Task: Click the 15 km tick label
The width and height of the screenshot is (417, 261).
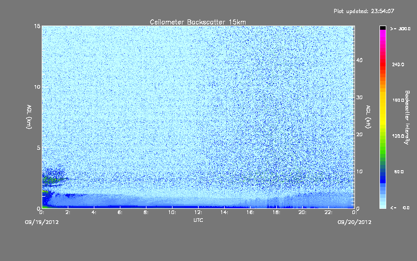Action: tap(37, 26)
